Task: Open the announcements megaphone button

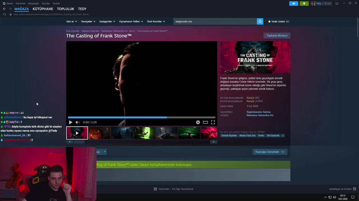Action: click(x=294, y=3)
